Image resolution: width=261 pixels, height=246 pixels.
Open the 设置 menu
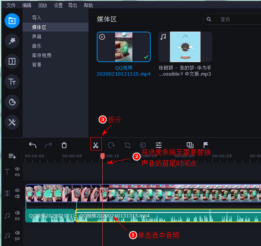pyautogui.click(x=58, y=5)
